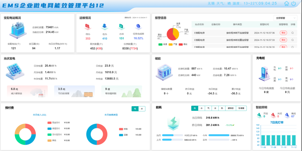Click the 上月 energy progress bar
This screenshot has height=151, width=302.
(x=172, y=140)
